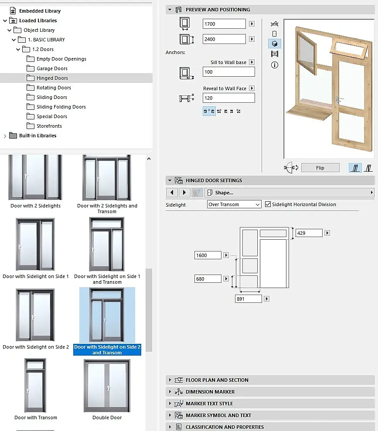The width and height of the screenshot is (378, 431).
Task: Open the Sill to Wall base options arrow
Action: pos(252,62)
